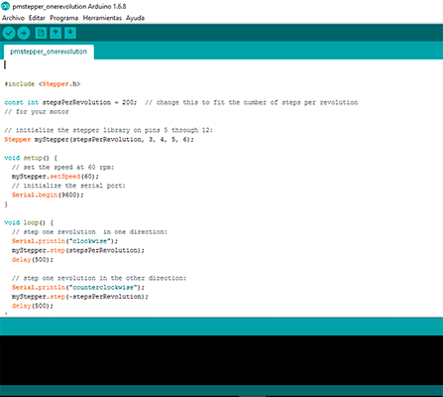Open a sketch with the up-arrow icon

55,33
